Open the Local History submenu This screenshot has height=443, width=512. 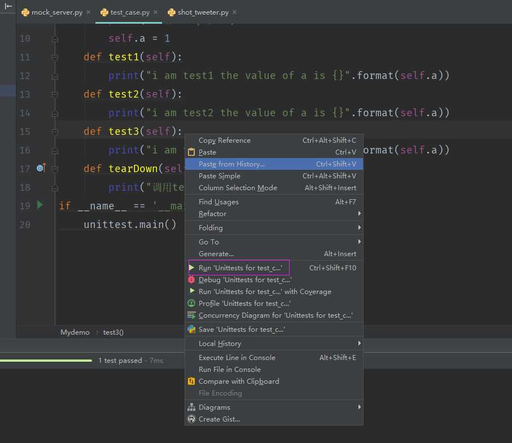click(x=274, y=344)
